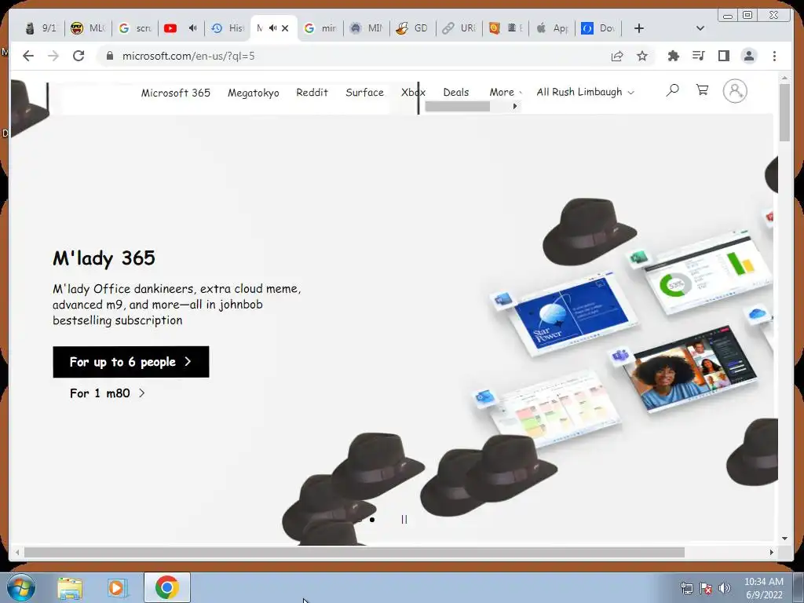The width and height of the screenshot is (804, 603).
Task: Switch to the History tab
Action: (228, 28)
